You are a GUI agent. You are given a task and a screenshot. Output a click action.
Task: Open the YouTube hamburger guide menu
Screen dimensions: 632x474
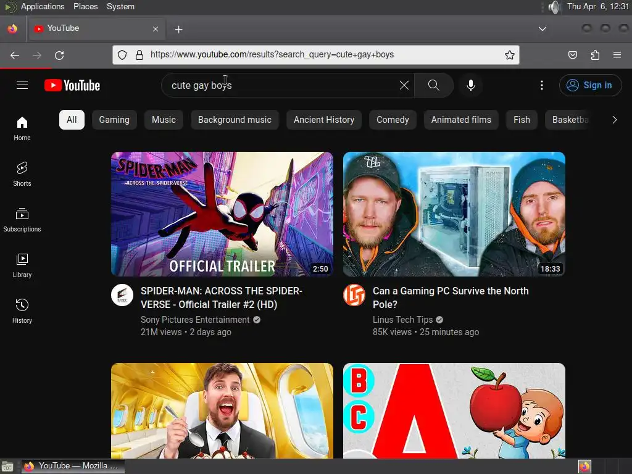click(22, 85)
